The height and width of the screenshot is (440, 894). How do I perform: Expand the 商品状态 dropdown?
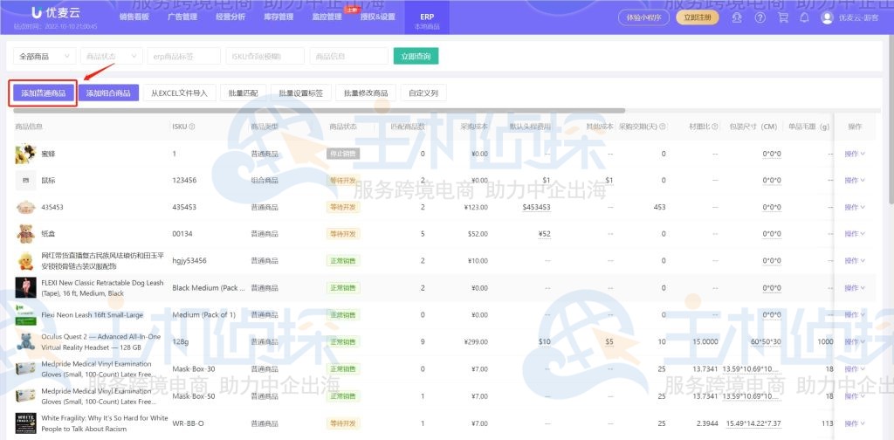coord(111,56)
